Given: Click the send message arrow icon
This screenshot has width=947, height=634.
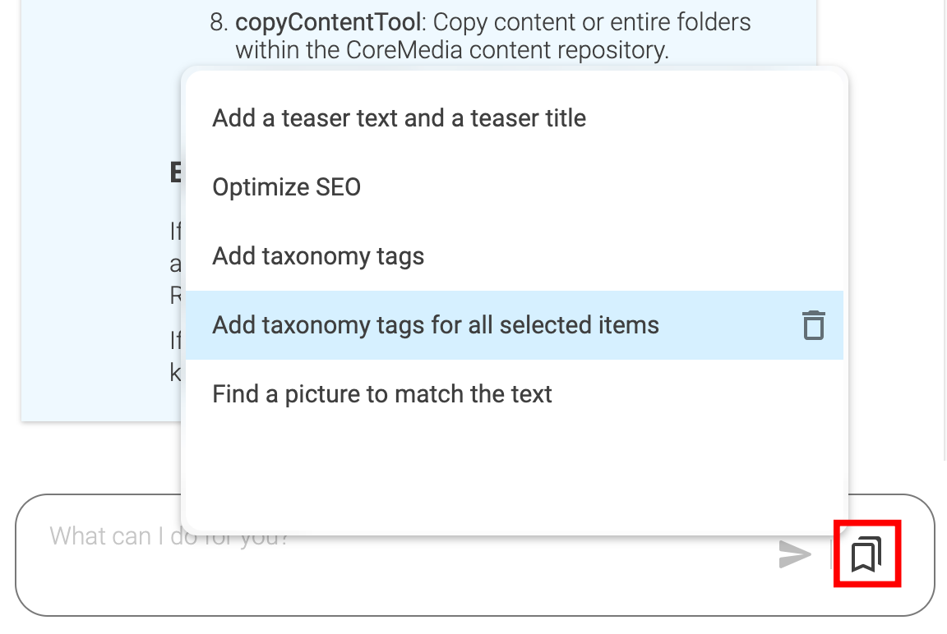Looking at the screenshot, I should pos(795,556).
